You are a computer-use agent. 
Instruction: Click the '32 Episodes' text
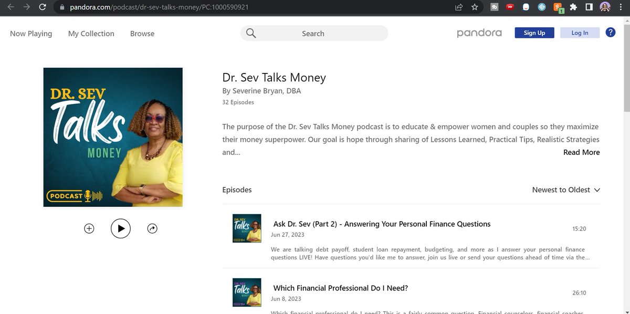point(238,102)
